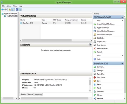Click the Snapshot icon
The height and width of the screenshot is (104, 127).
tap(95, 92)
